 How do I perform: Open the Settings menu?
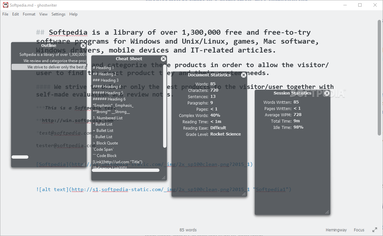coord(58,14)
